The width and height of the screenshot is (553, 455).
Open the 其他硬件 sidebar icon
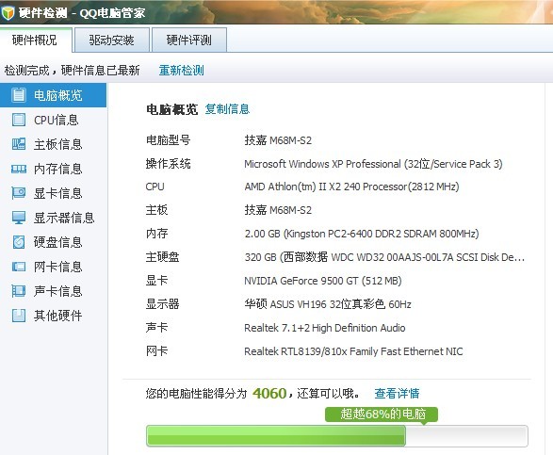(19, 316)
